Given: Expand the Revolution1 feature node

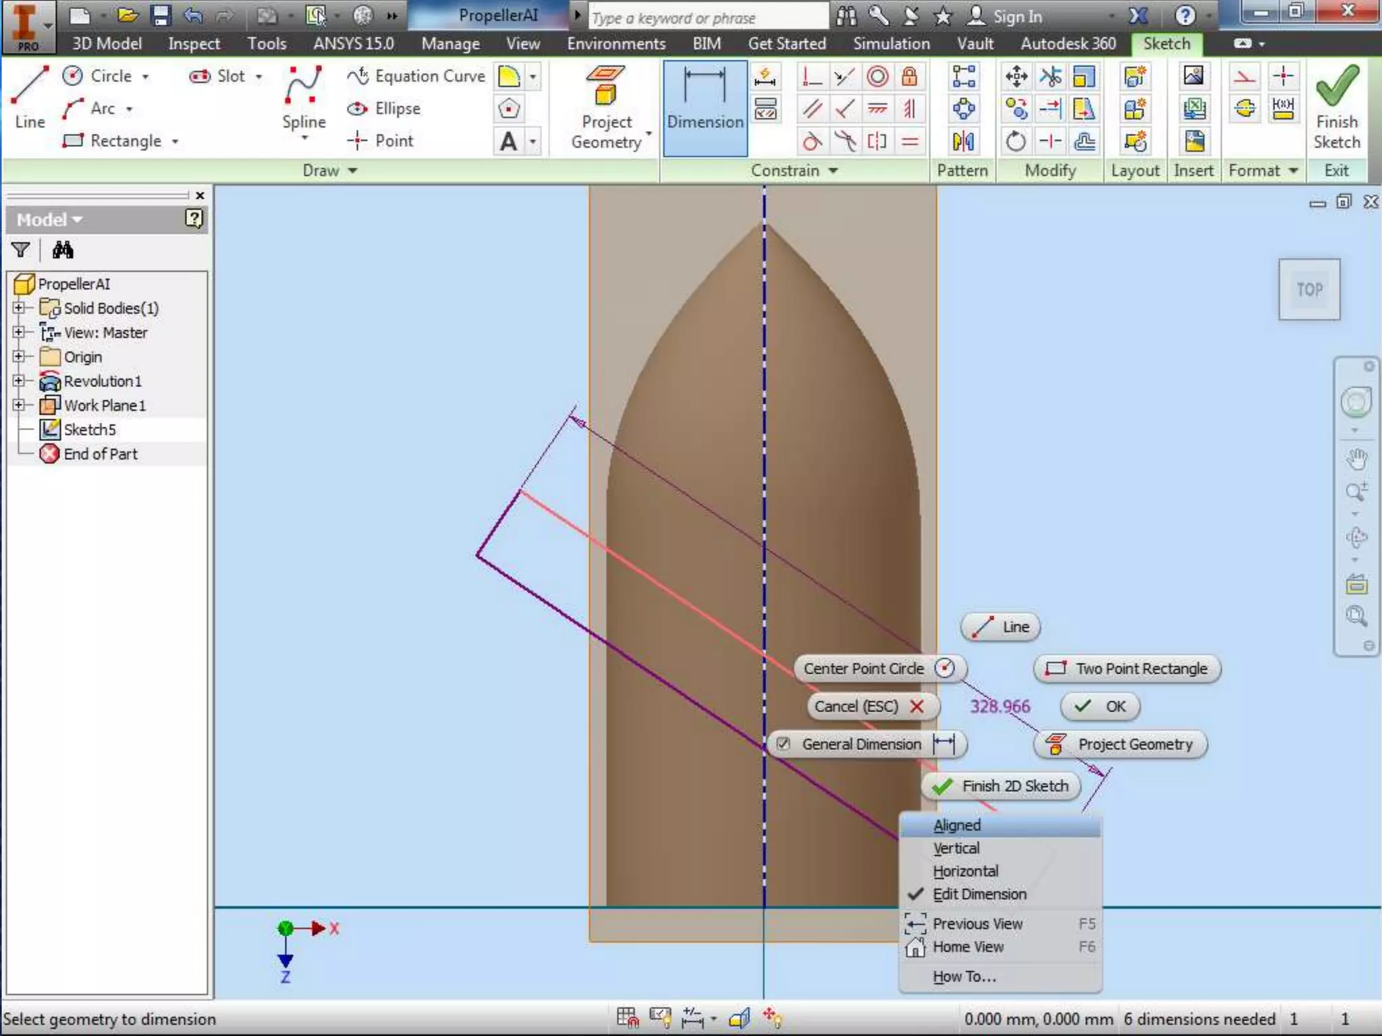Looking at the screenshot, I should tap(19, 381).
